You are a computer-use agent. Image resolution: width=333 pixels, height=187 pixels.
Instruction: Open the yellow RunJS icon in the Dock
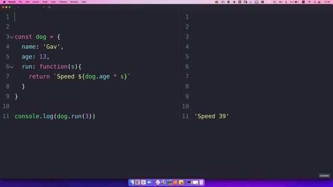[181, 182]
